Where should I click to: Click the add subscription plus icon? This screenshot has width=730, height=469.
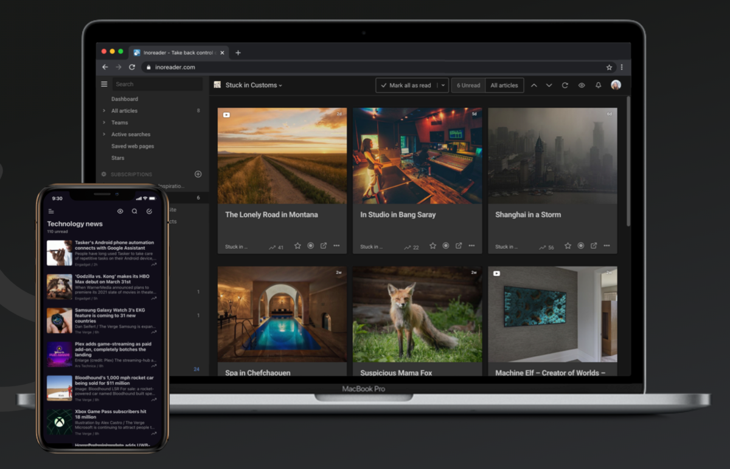[198, 174]
